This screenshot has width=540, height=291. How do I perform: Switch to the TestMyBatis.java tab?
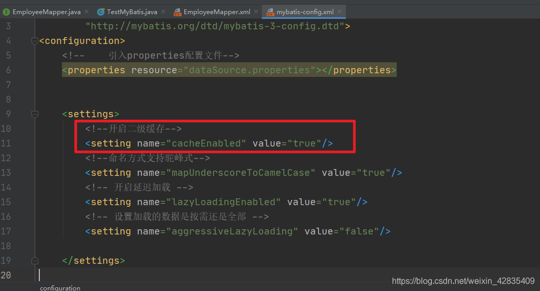tap(132, 12)
